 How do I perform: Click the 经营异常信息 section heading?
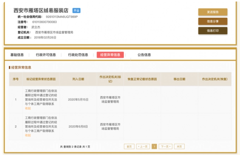pos(21,67)
